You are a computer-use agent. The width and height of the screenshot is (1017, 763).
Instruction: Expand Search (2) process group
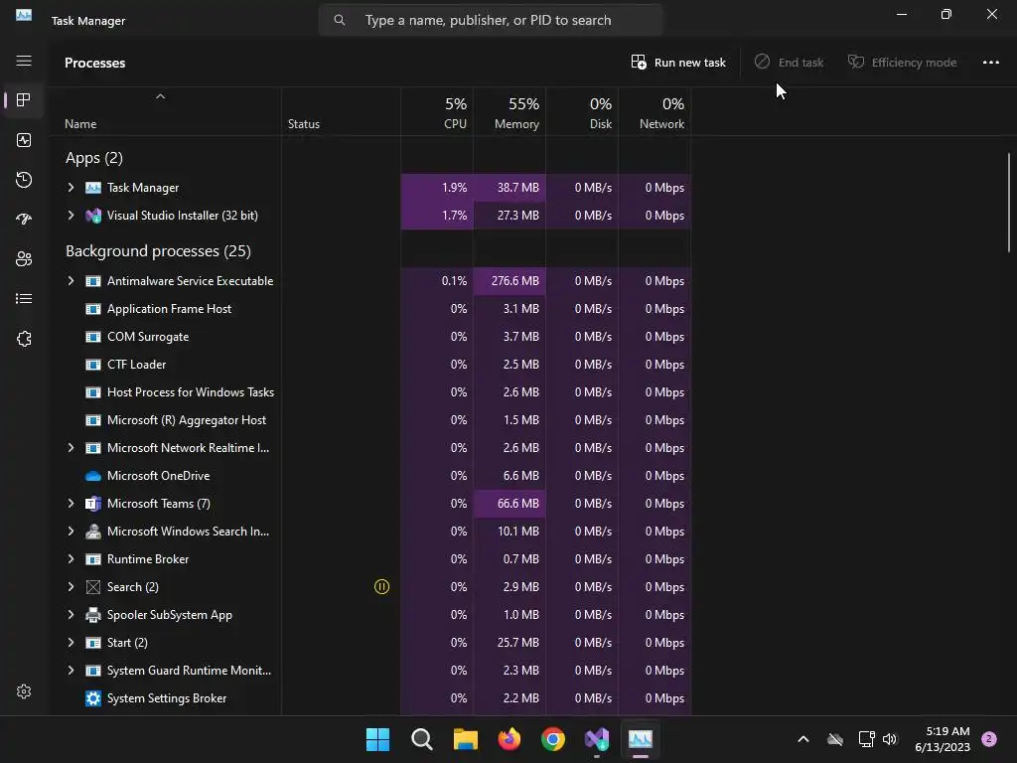[x=71, y=586]
